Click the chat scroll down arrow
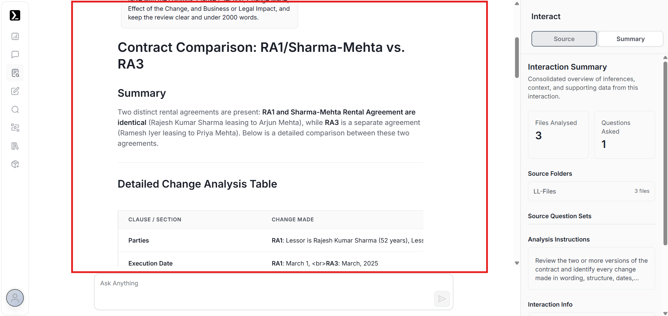 pos(517,263)
